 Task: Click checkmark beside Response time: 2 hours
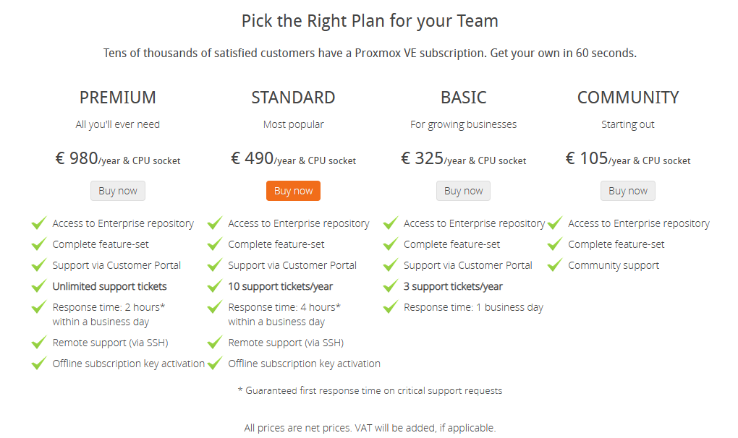pos(39,307)
